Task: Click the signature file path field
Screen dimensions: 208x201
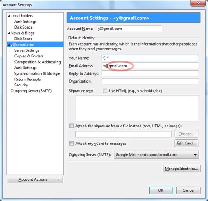Action: 123,134
